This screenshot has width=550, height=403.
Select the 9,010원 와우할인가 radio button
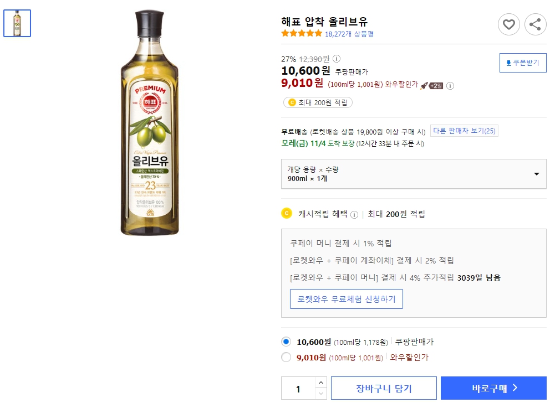(286, 357)
